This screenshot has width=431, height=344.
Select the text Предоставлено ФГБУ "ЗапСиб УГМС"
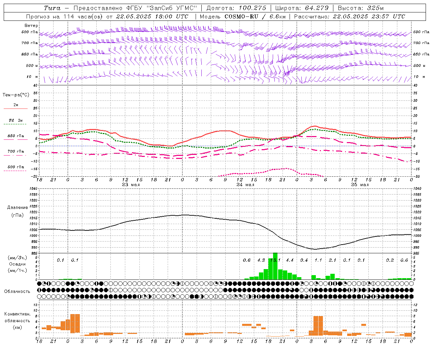coord(135,8)
